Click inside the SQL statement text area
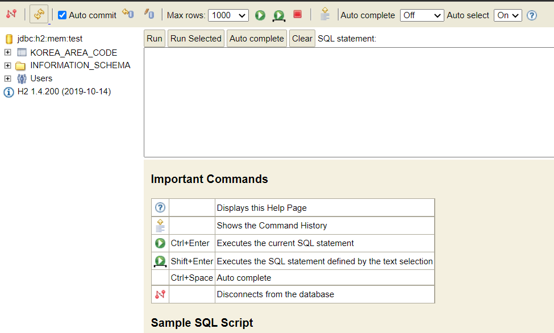 click(349, 102)
